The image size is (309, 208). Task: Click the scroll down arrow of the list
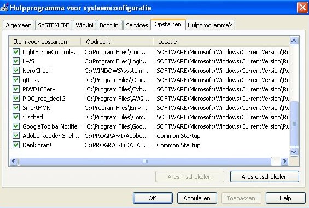tap(294, 152)
